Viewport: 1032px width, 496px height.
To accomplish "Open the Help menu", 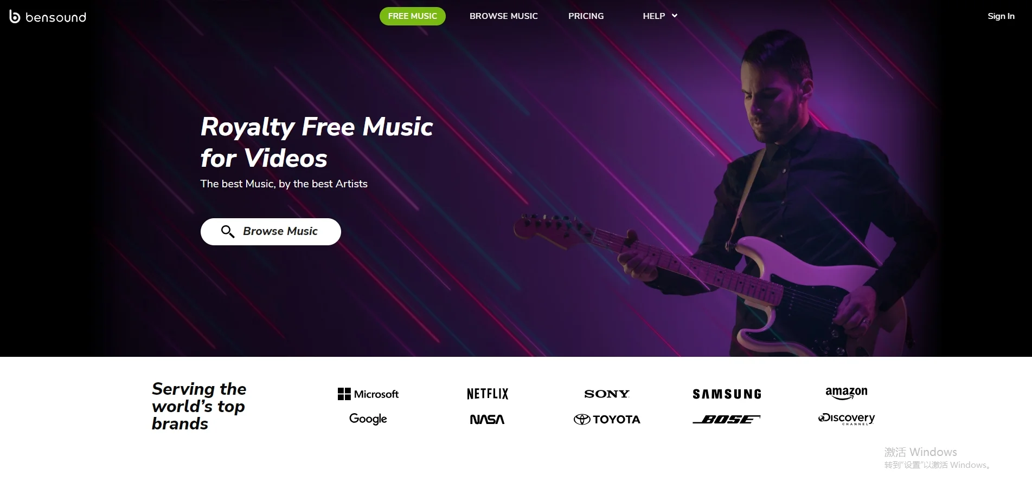I will [x=659, y=16].
